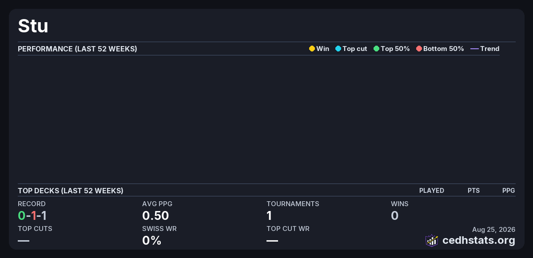The width and height of the screenshot is (533, 258).
Task: Click the red Bottom 50% legend dot
Action: (x=419, y=49)
